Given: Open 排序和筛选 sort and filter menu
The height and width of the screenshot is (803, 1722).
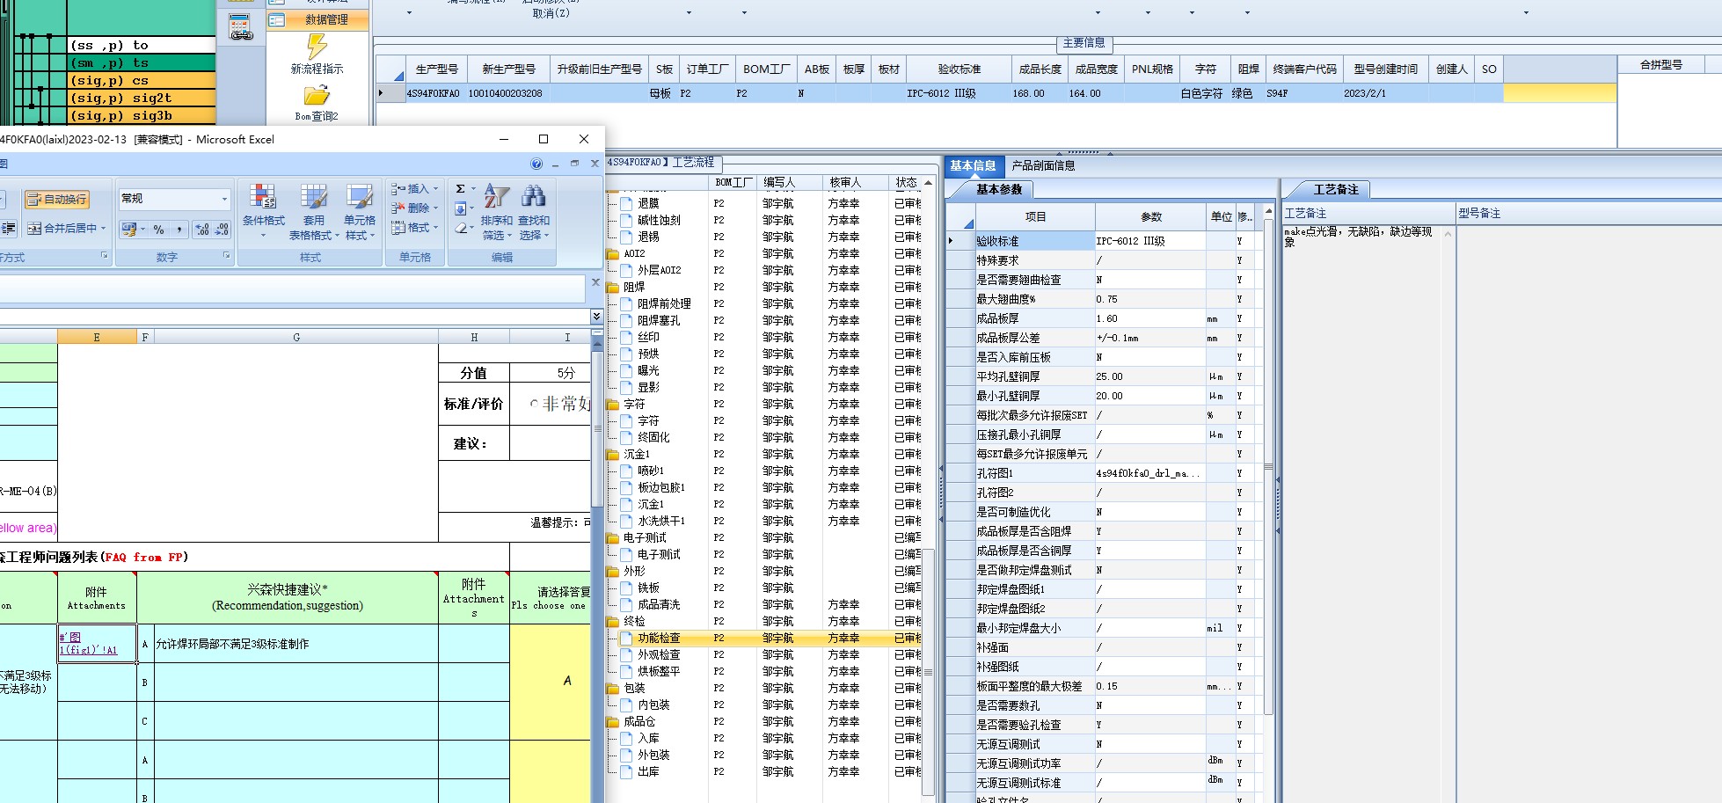Looking at the screenshot, I should pos(497,212).
